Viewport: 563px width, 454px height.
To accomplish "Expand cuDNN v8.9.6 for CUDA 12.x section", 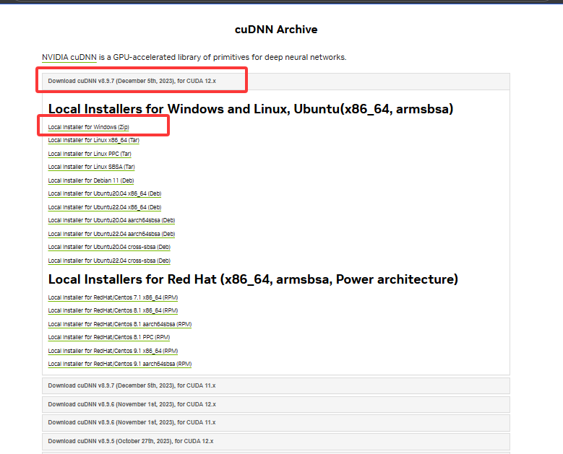I will pyautogui.click(x=276, y=404).
